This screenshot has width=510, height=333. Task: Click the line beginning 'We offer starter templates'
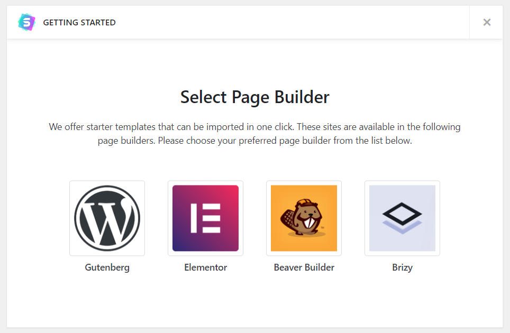pyautogui.click(x=254, y=127)
